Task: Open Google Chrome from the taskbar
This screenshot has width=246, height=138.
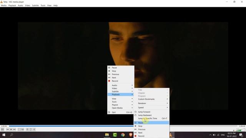Action: point(123,135)
